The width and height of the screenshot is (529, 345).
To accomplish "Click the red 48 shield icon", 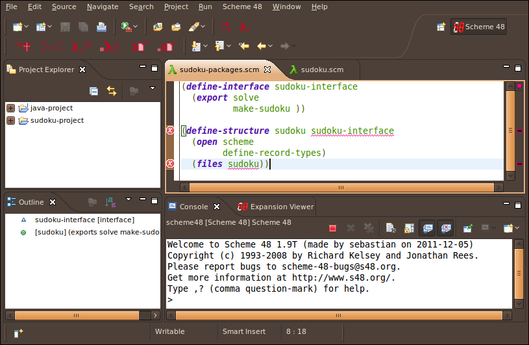I will [23, 46].
